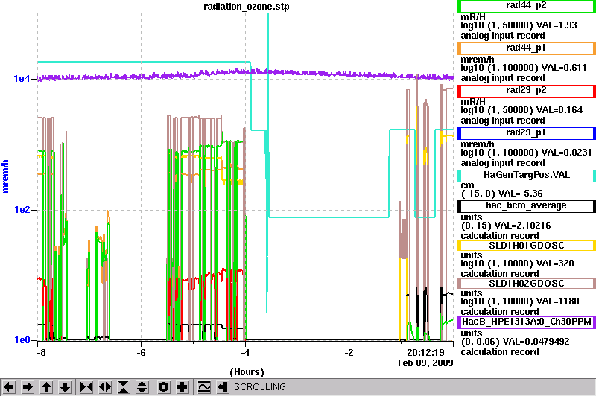Image resolution: width=596 pixels, height=396 pixels.
Task: Click the -6 x-axis tick label
Action: click(141, 353)
